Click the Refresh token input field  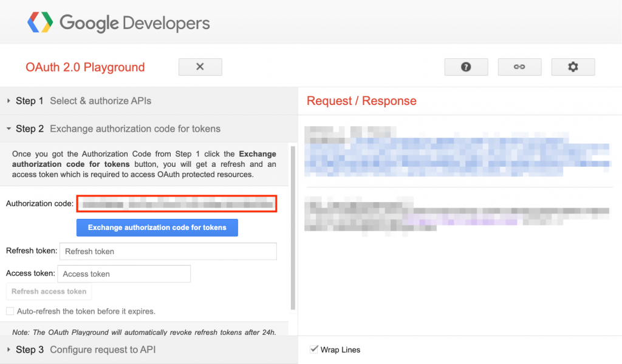pos(168,252)
